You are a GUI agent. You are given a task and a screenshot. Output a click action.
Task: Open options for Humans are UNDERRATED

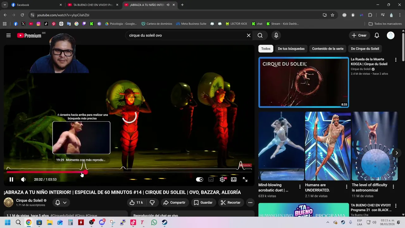(346, 187)
